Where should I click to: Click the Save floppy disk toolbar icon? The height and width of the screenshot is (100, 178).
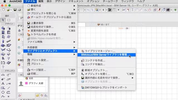15,10
